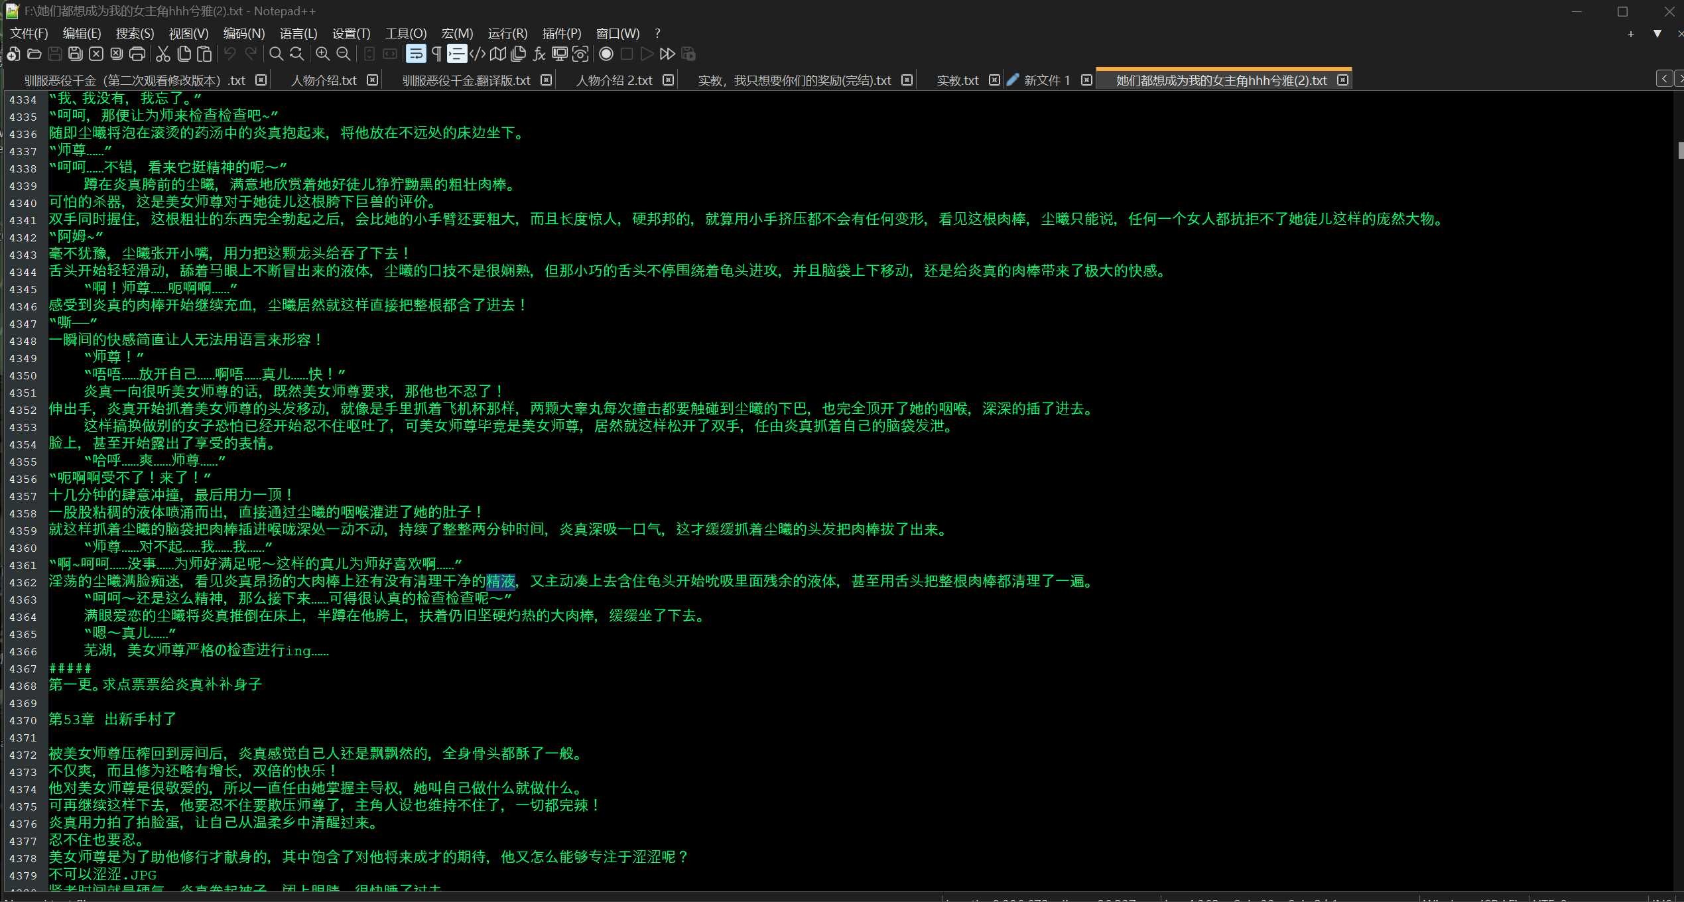Image resolution: width=1684 pixels, height=902 pixels.
Task: Open the 编码(N) menu
Action: coord(243,33)
